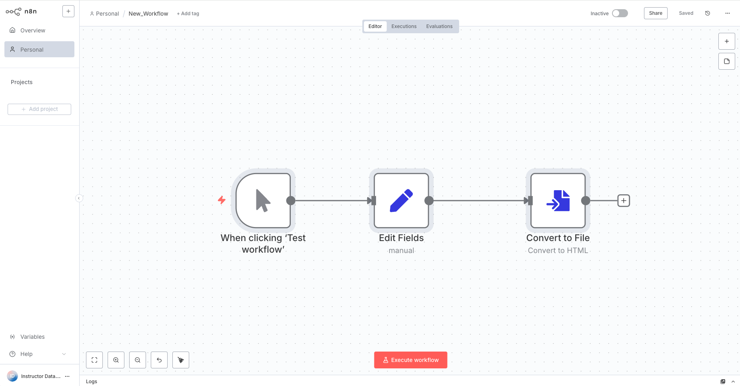The height and width of the screenshot is (386, 740).
Task: Click the fit-to-view zoom icon
Action: (94, 360)
